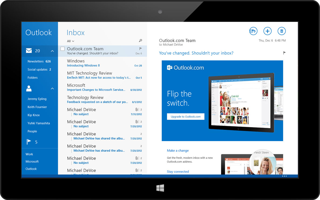Tick the checkbox beside Outlook.com Team email
The height and width of the screenshot is (200, 320).
coord(63,49)
